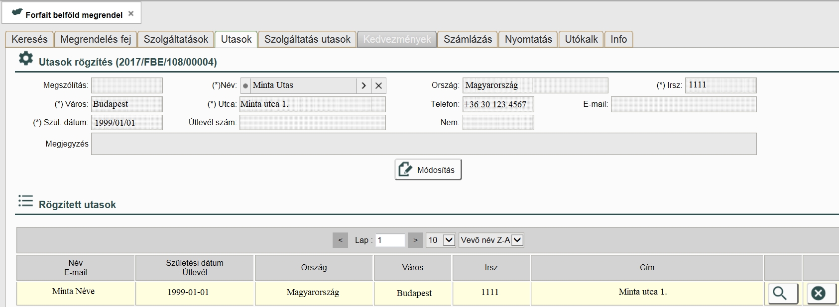The width and height of the screenshot is (839, 307).
Task: Clear the Név field with X button
Action: (x=378, y=85)
